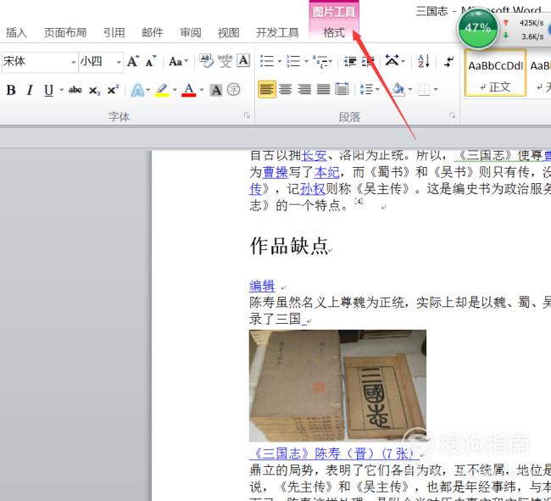This screenshot has height=501, width=551.
Task: Follow the 编辑 hyperlink
Action: click(x=262, y=286)
